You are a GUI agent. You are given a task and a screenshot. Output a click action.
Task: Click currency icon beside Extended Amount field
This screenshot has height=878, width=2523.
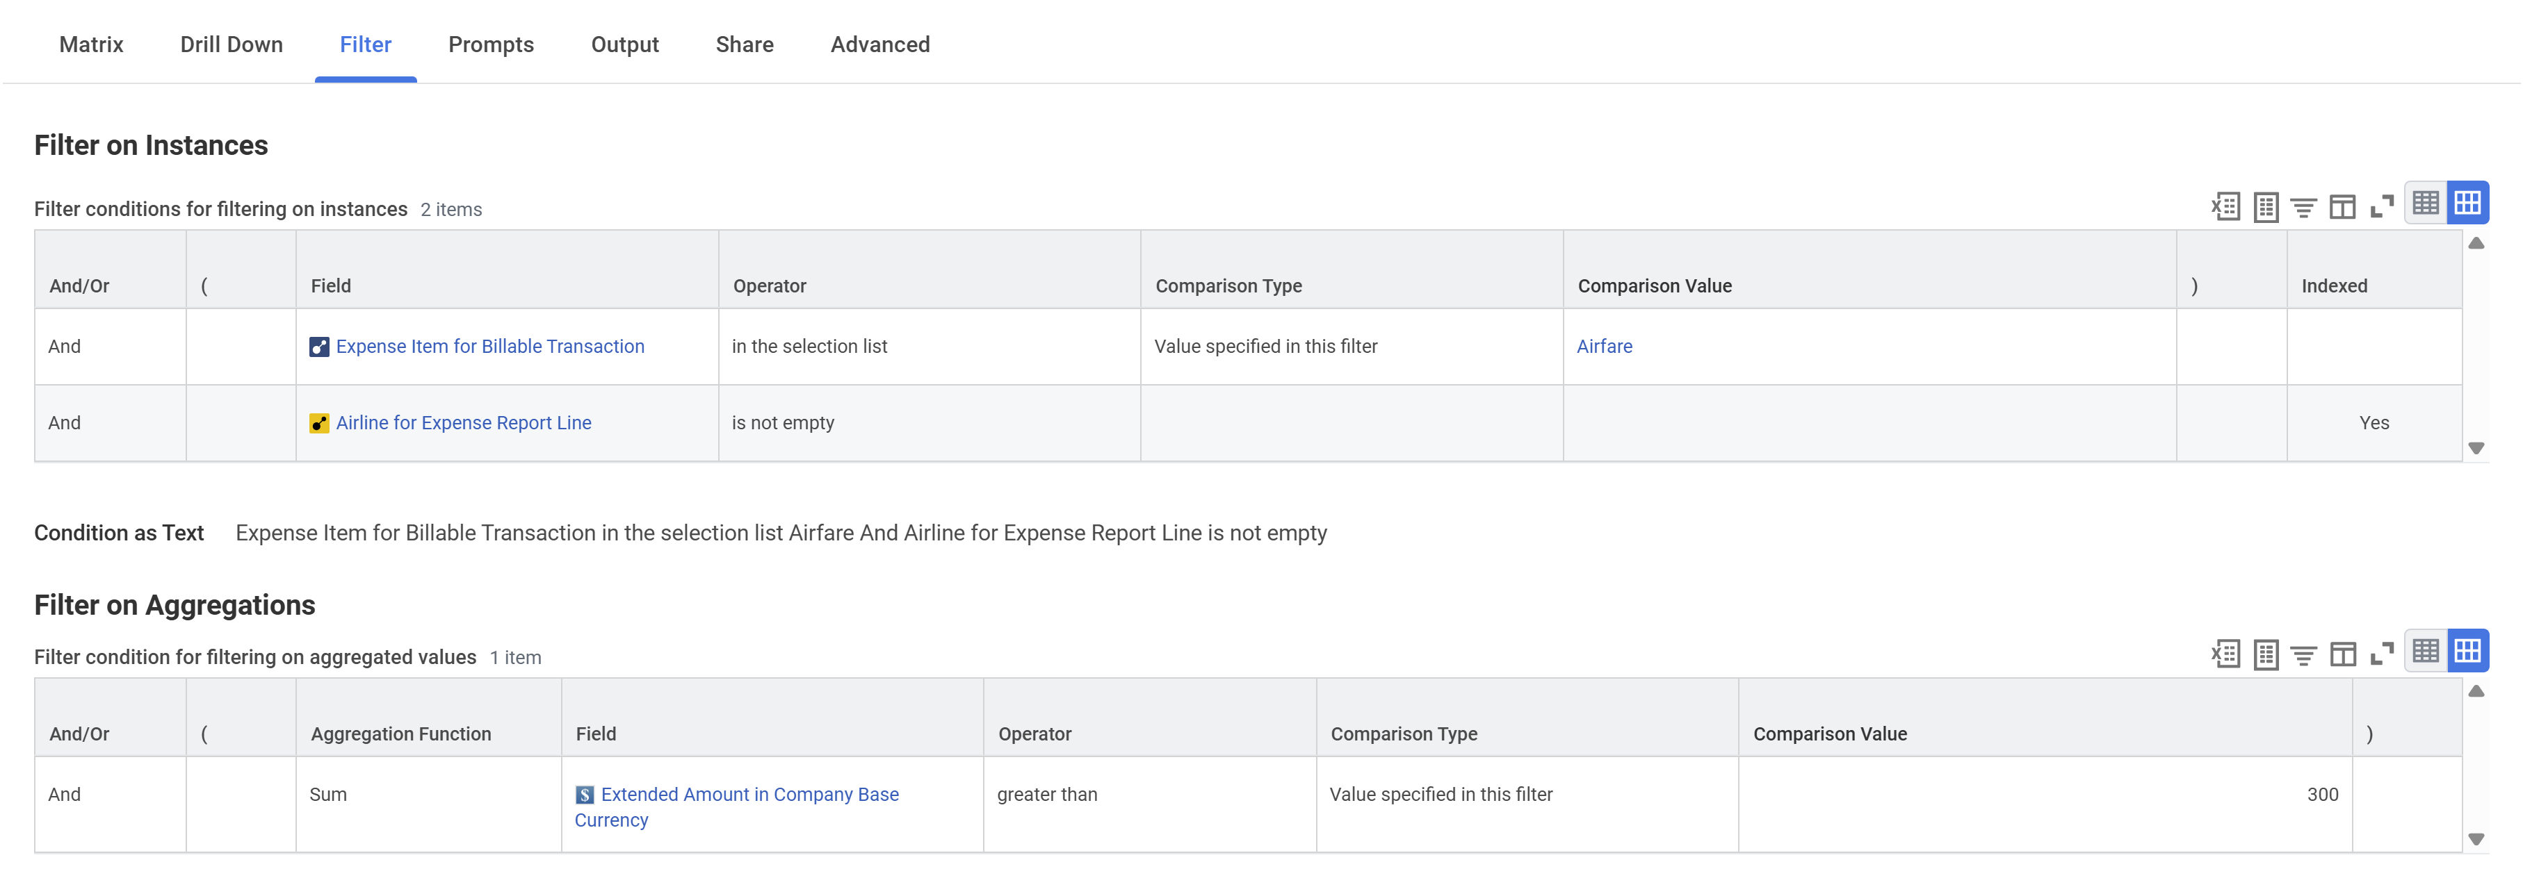[585, 795]
